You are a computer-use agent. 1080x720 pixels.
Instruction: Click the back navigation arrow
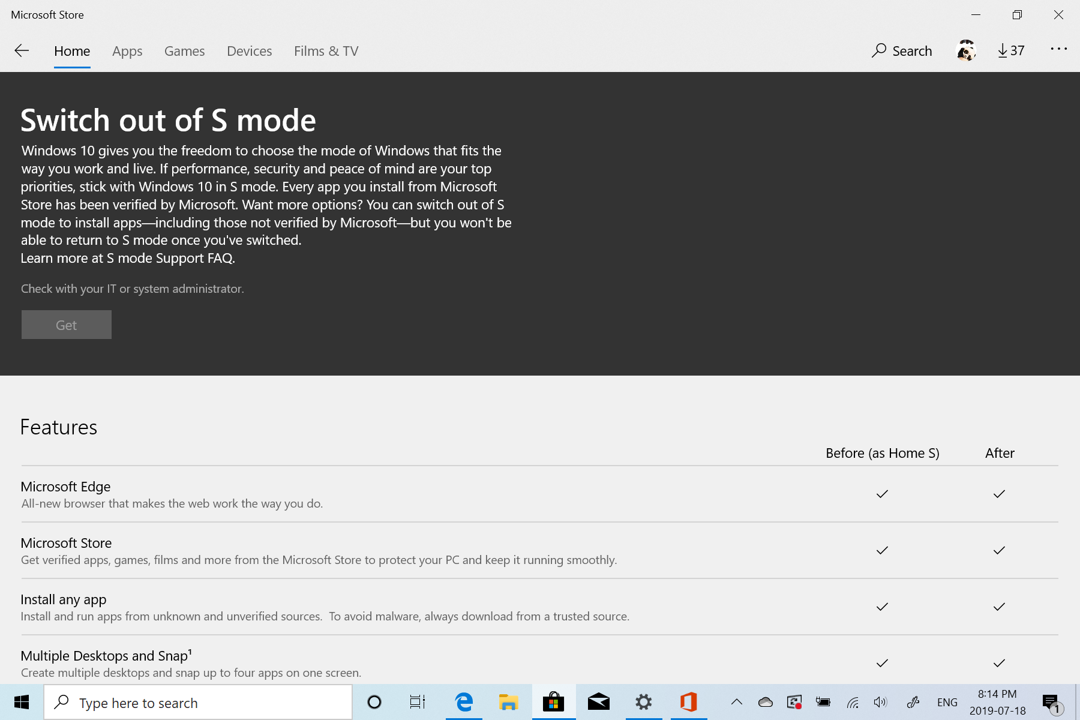pos(22,50)
